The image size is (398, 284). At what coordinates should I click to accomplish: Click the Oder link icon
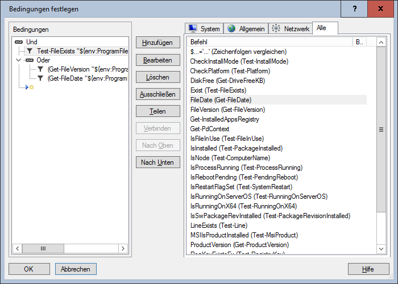pos(30,60)
